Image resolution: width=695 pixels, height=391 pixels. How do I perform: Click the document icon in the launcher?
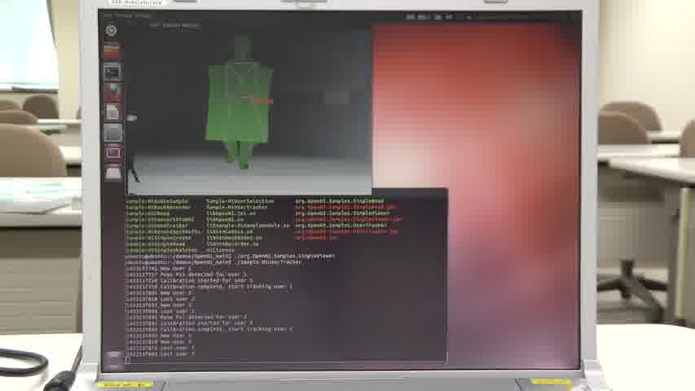(112, 112)
